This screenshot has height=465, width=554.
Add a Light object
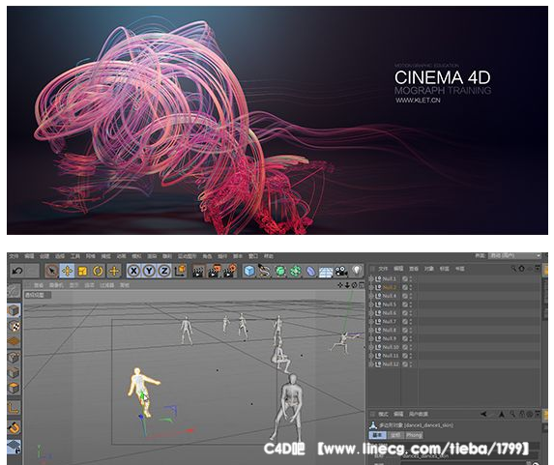[x=357, y=271]
